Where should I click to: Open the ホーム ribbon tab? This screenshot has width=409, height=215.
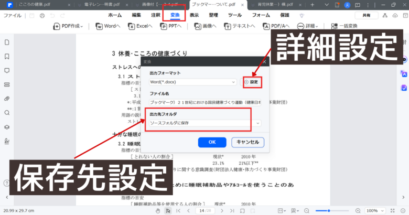(115, 15)
